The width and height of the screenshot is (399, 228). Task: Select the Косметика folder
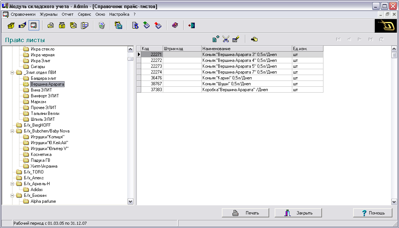click(x=41, y=154)
